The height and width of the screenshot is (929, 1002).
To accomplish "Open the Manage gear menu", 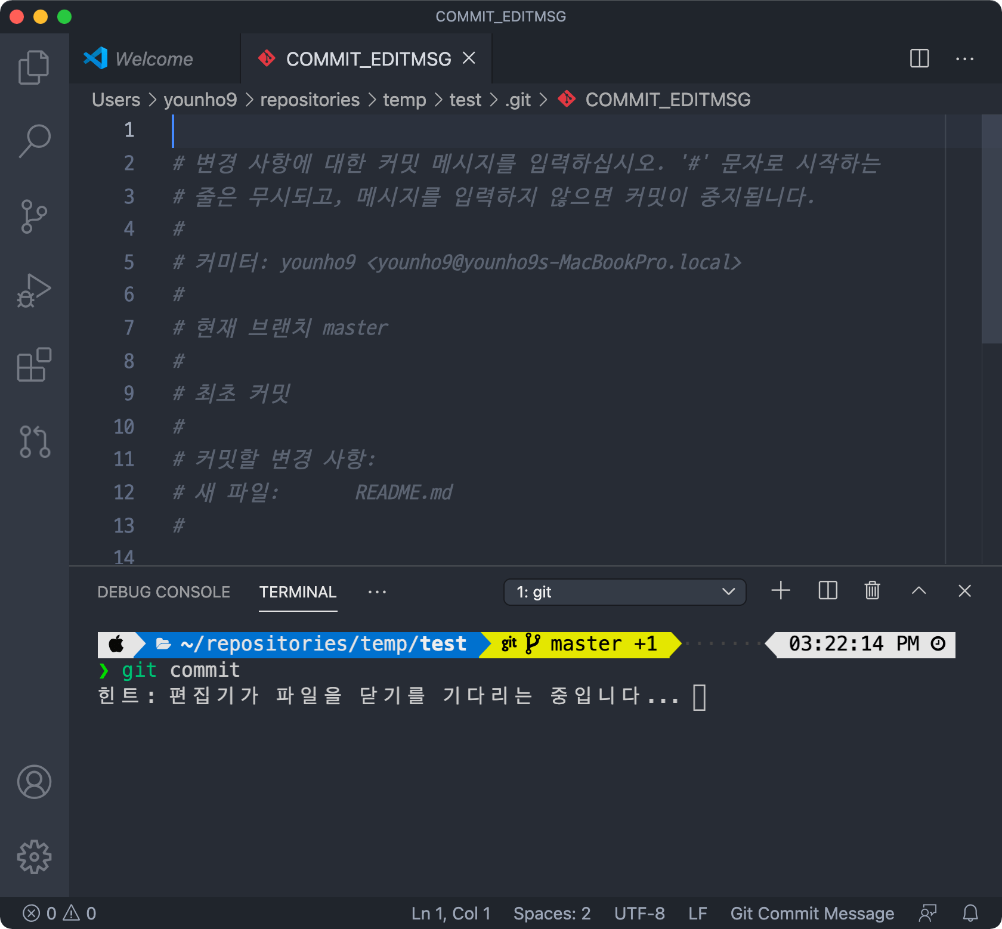I will [34, 857].
